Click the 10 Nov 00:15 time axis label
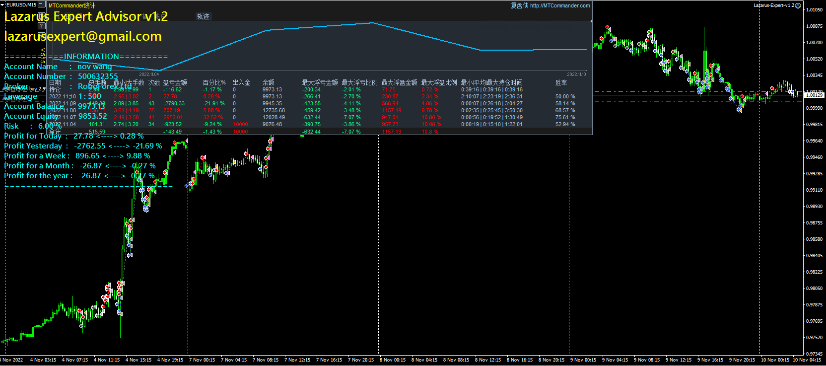Screen dimensions: 826x366 tap(775, 360)
